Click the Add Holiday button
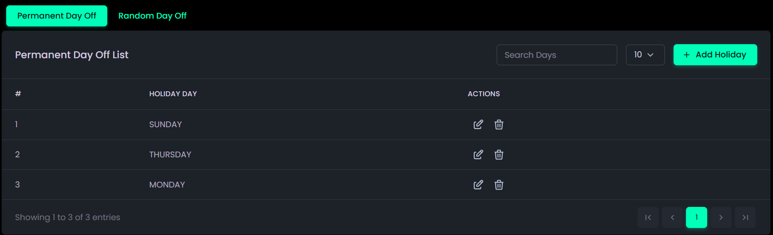The height and width of the screenshot is (235, 773). coord(715,55)
